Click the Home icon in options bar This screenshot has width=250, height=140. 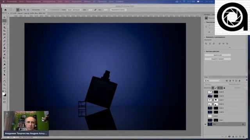5,10
